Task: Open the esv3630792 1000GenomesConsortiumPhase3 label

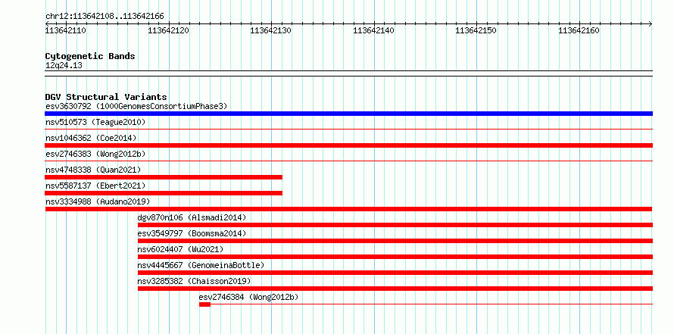Action: tap(136, 106)
